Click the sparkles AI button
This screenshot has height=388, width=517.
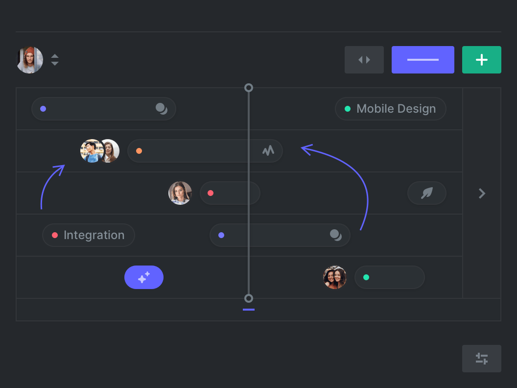(144, 277)
